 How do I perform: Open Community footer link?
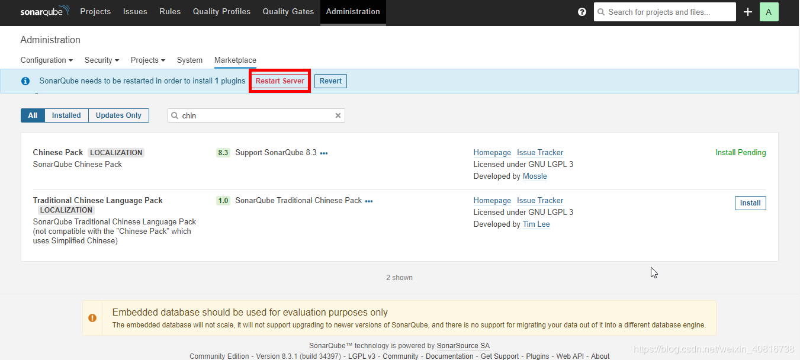pos(400,356)
